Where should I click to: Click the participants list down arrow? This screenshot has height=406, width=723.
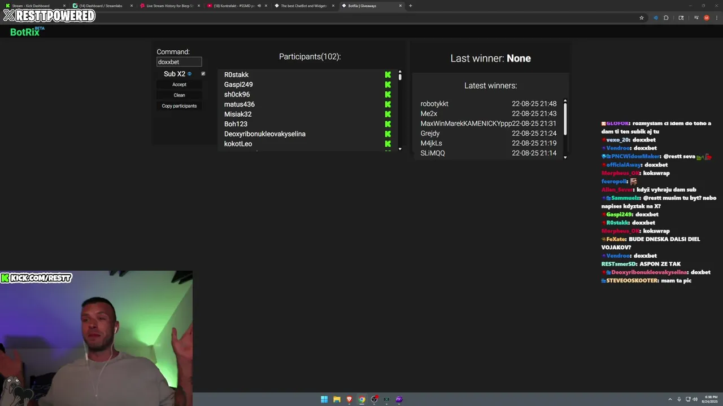pos(400,149)
